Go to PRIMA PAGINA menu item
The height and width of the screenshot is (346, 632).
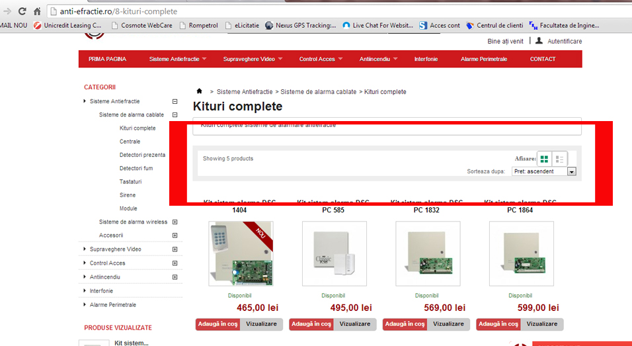pos(107,59)
